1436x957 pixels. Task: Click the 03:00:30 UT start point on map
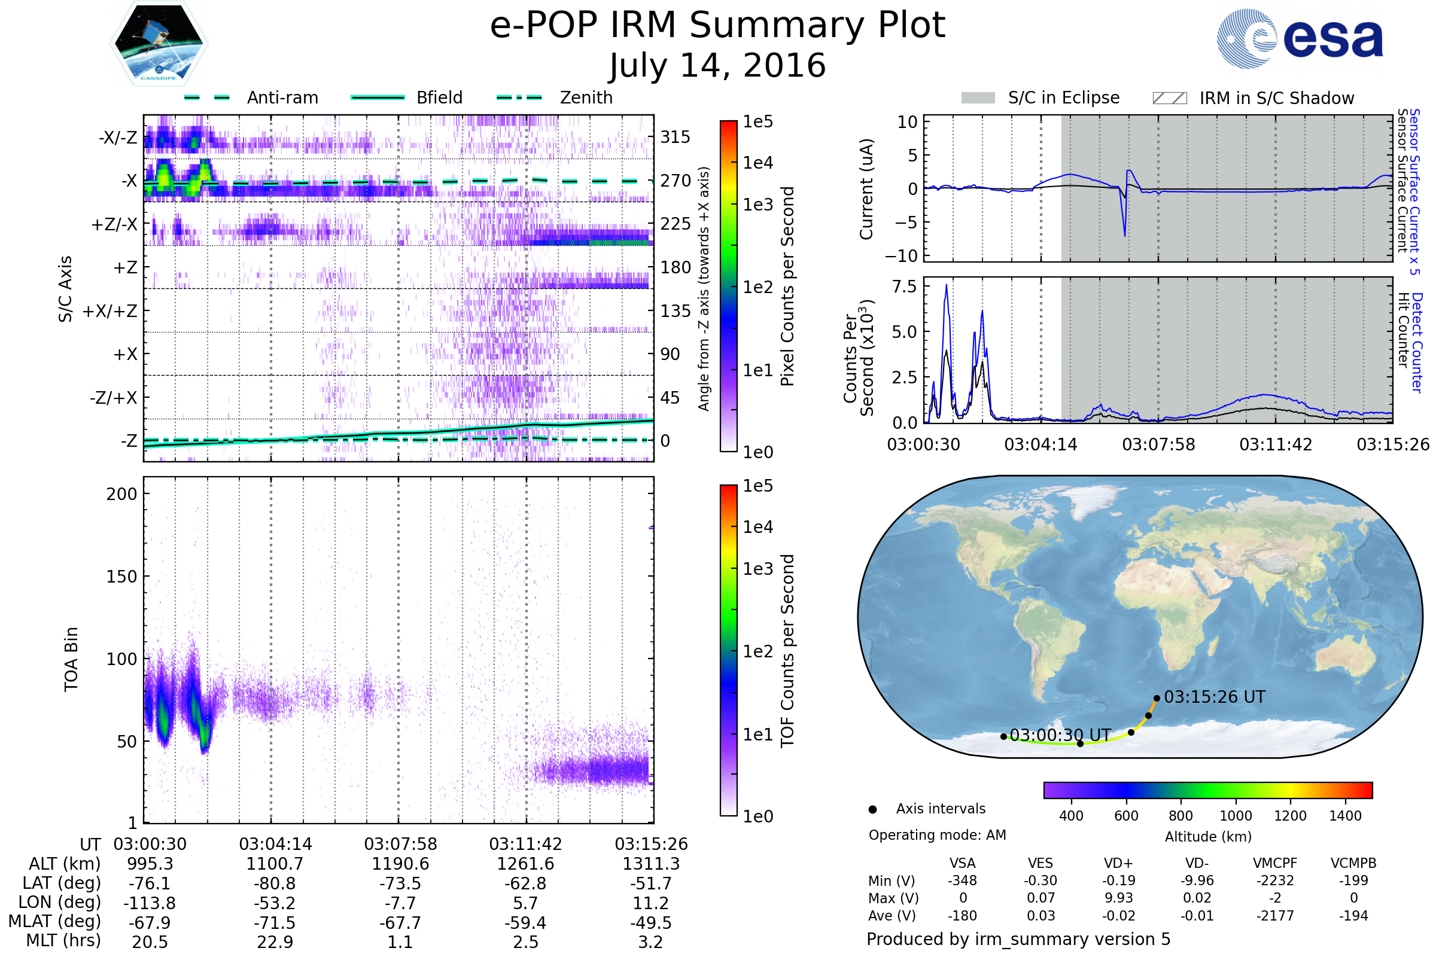[1004, 737]
